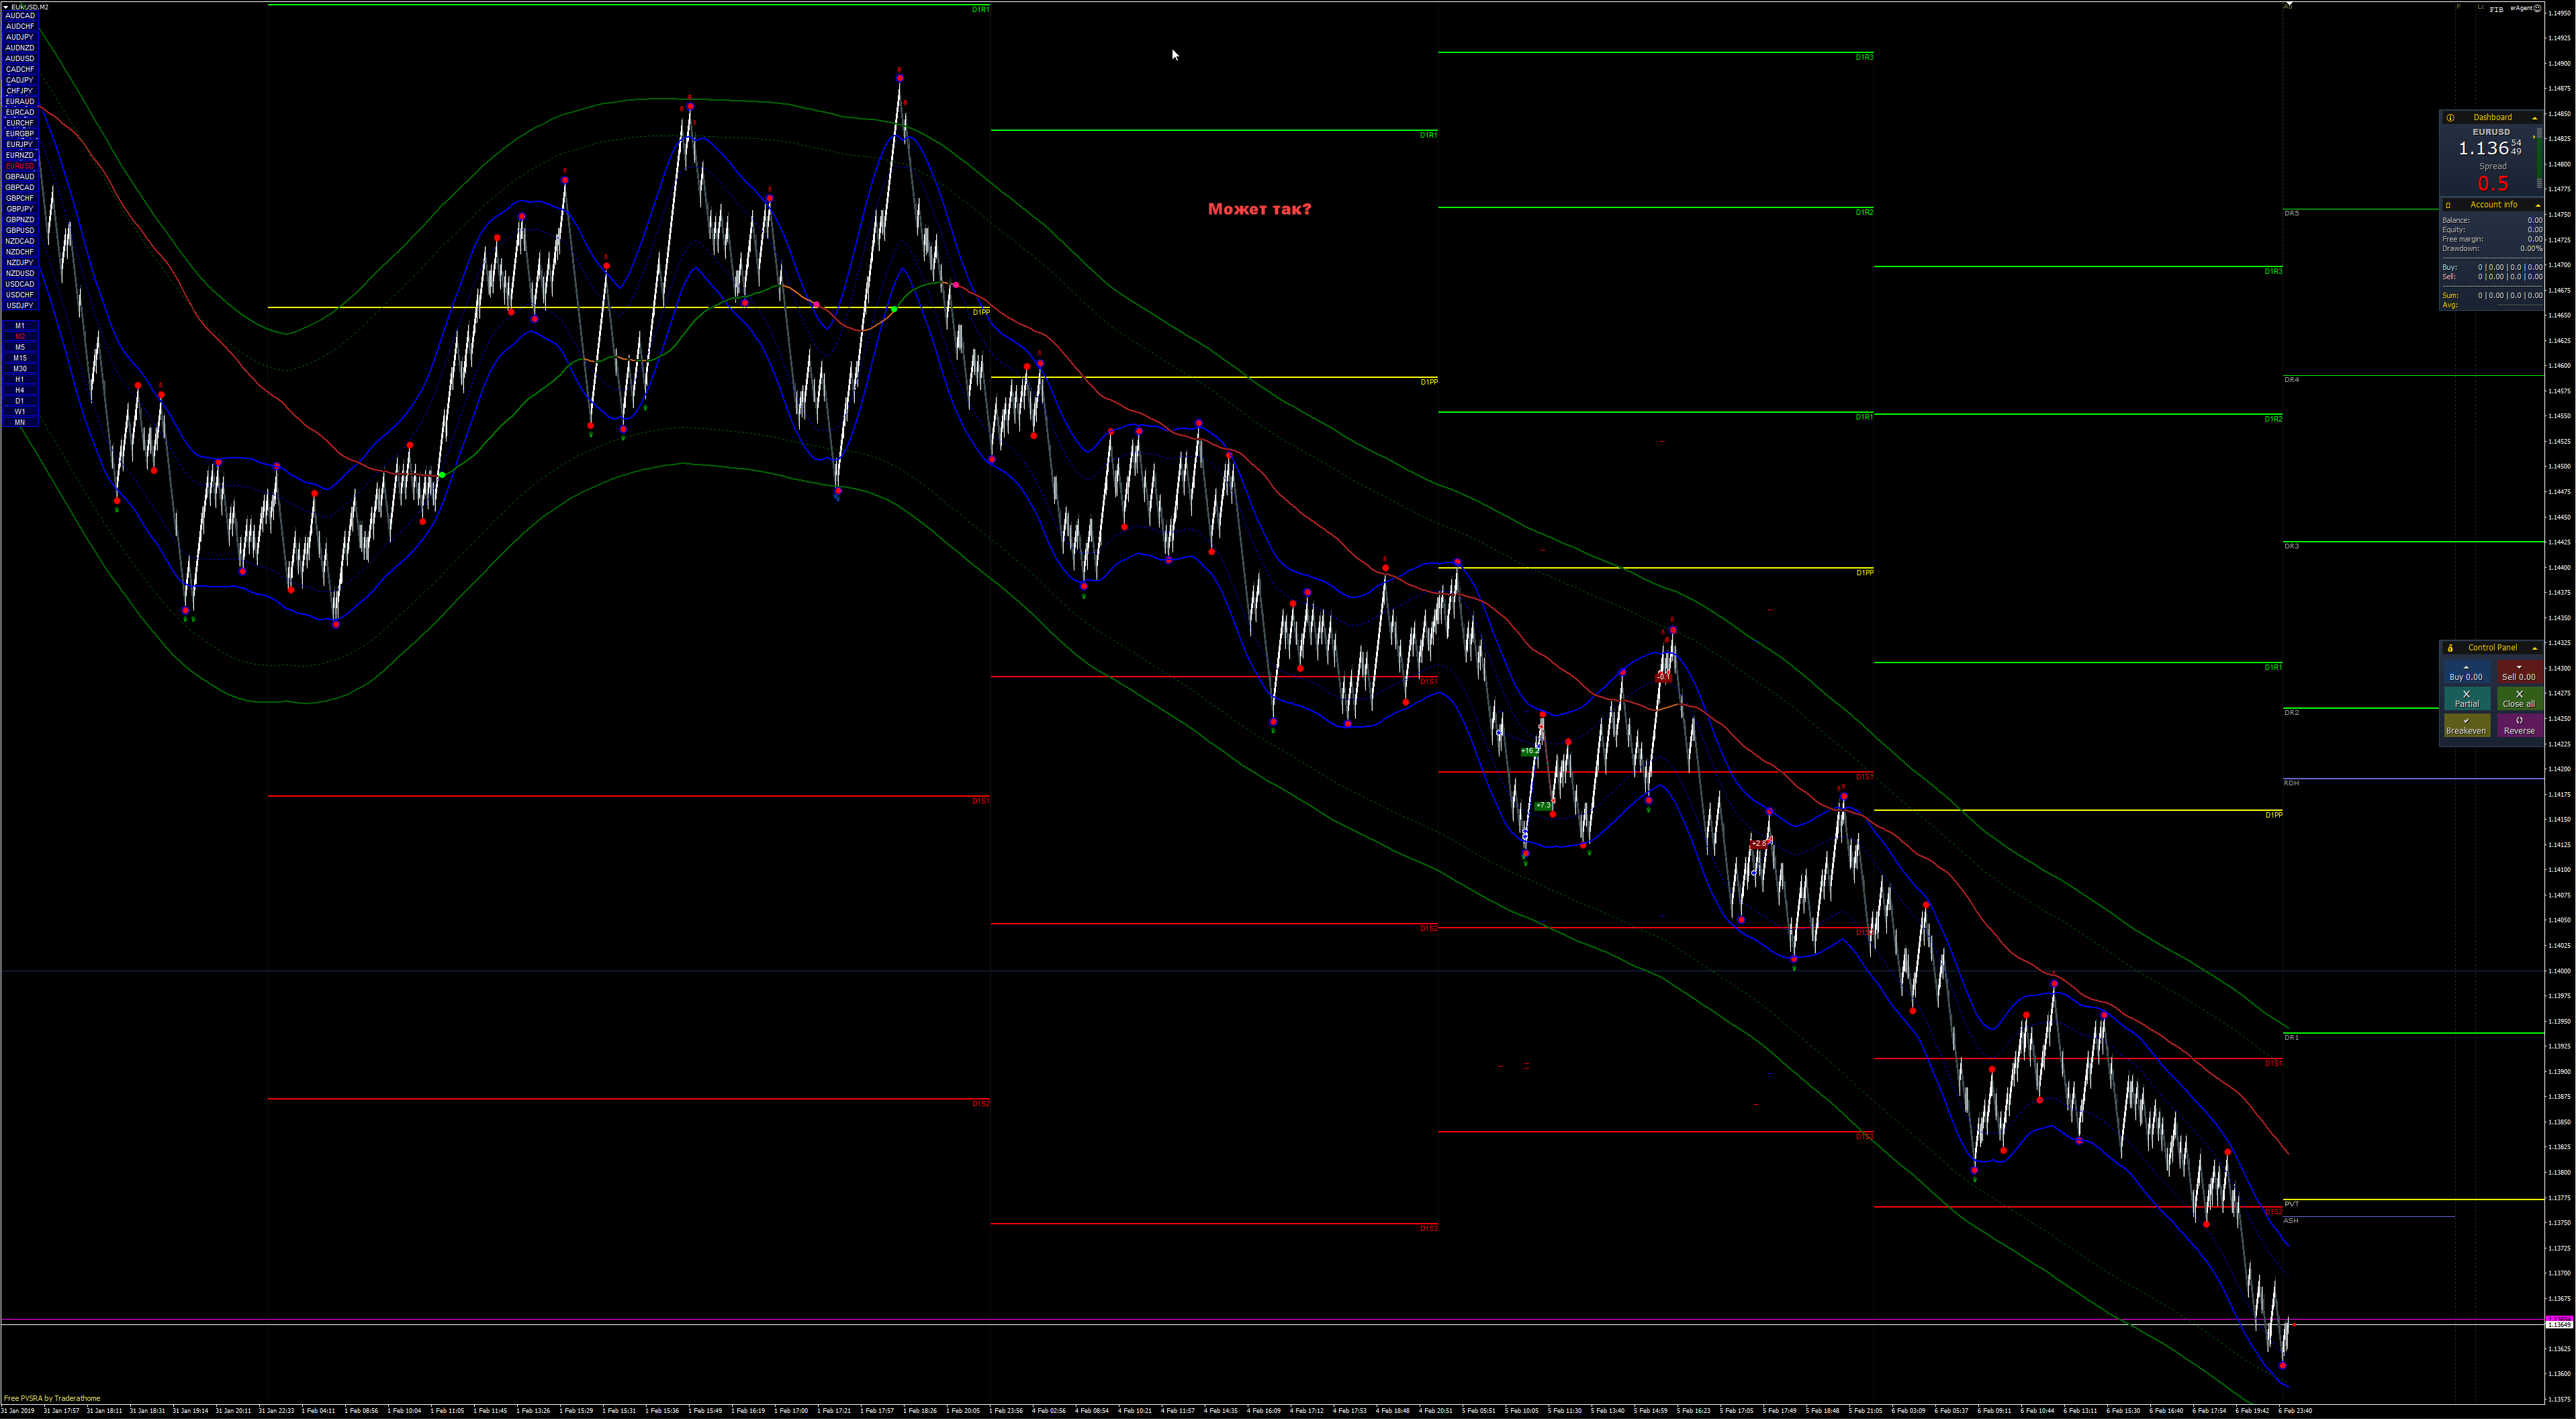Switch chart symbol to AUDCHF
2576x1419 pixels.
coord(20,26)
